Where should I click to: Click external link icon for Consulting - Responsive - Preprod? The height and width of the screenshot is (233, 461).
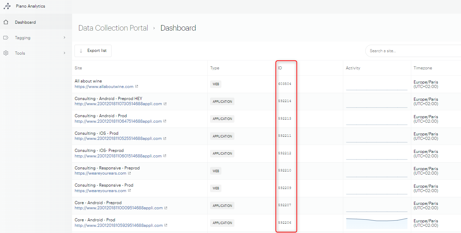129,173
